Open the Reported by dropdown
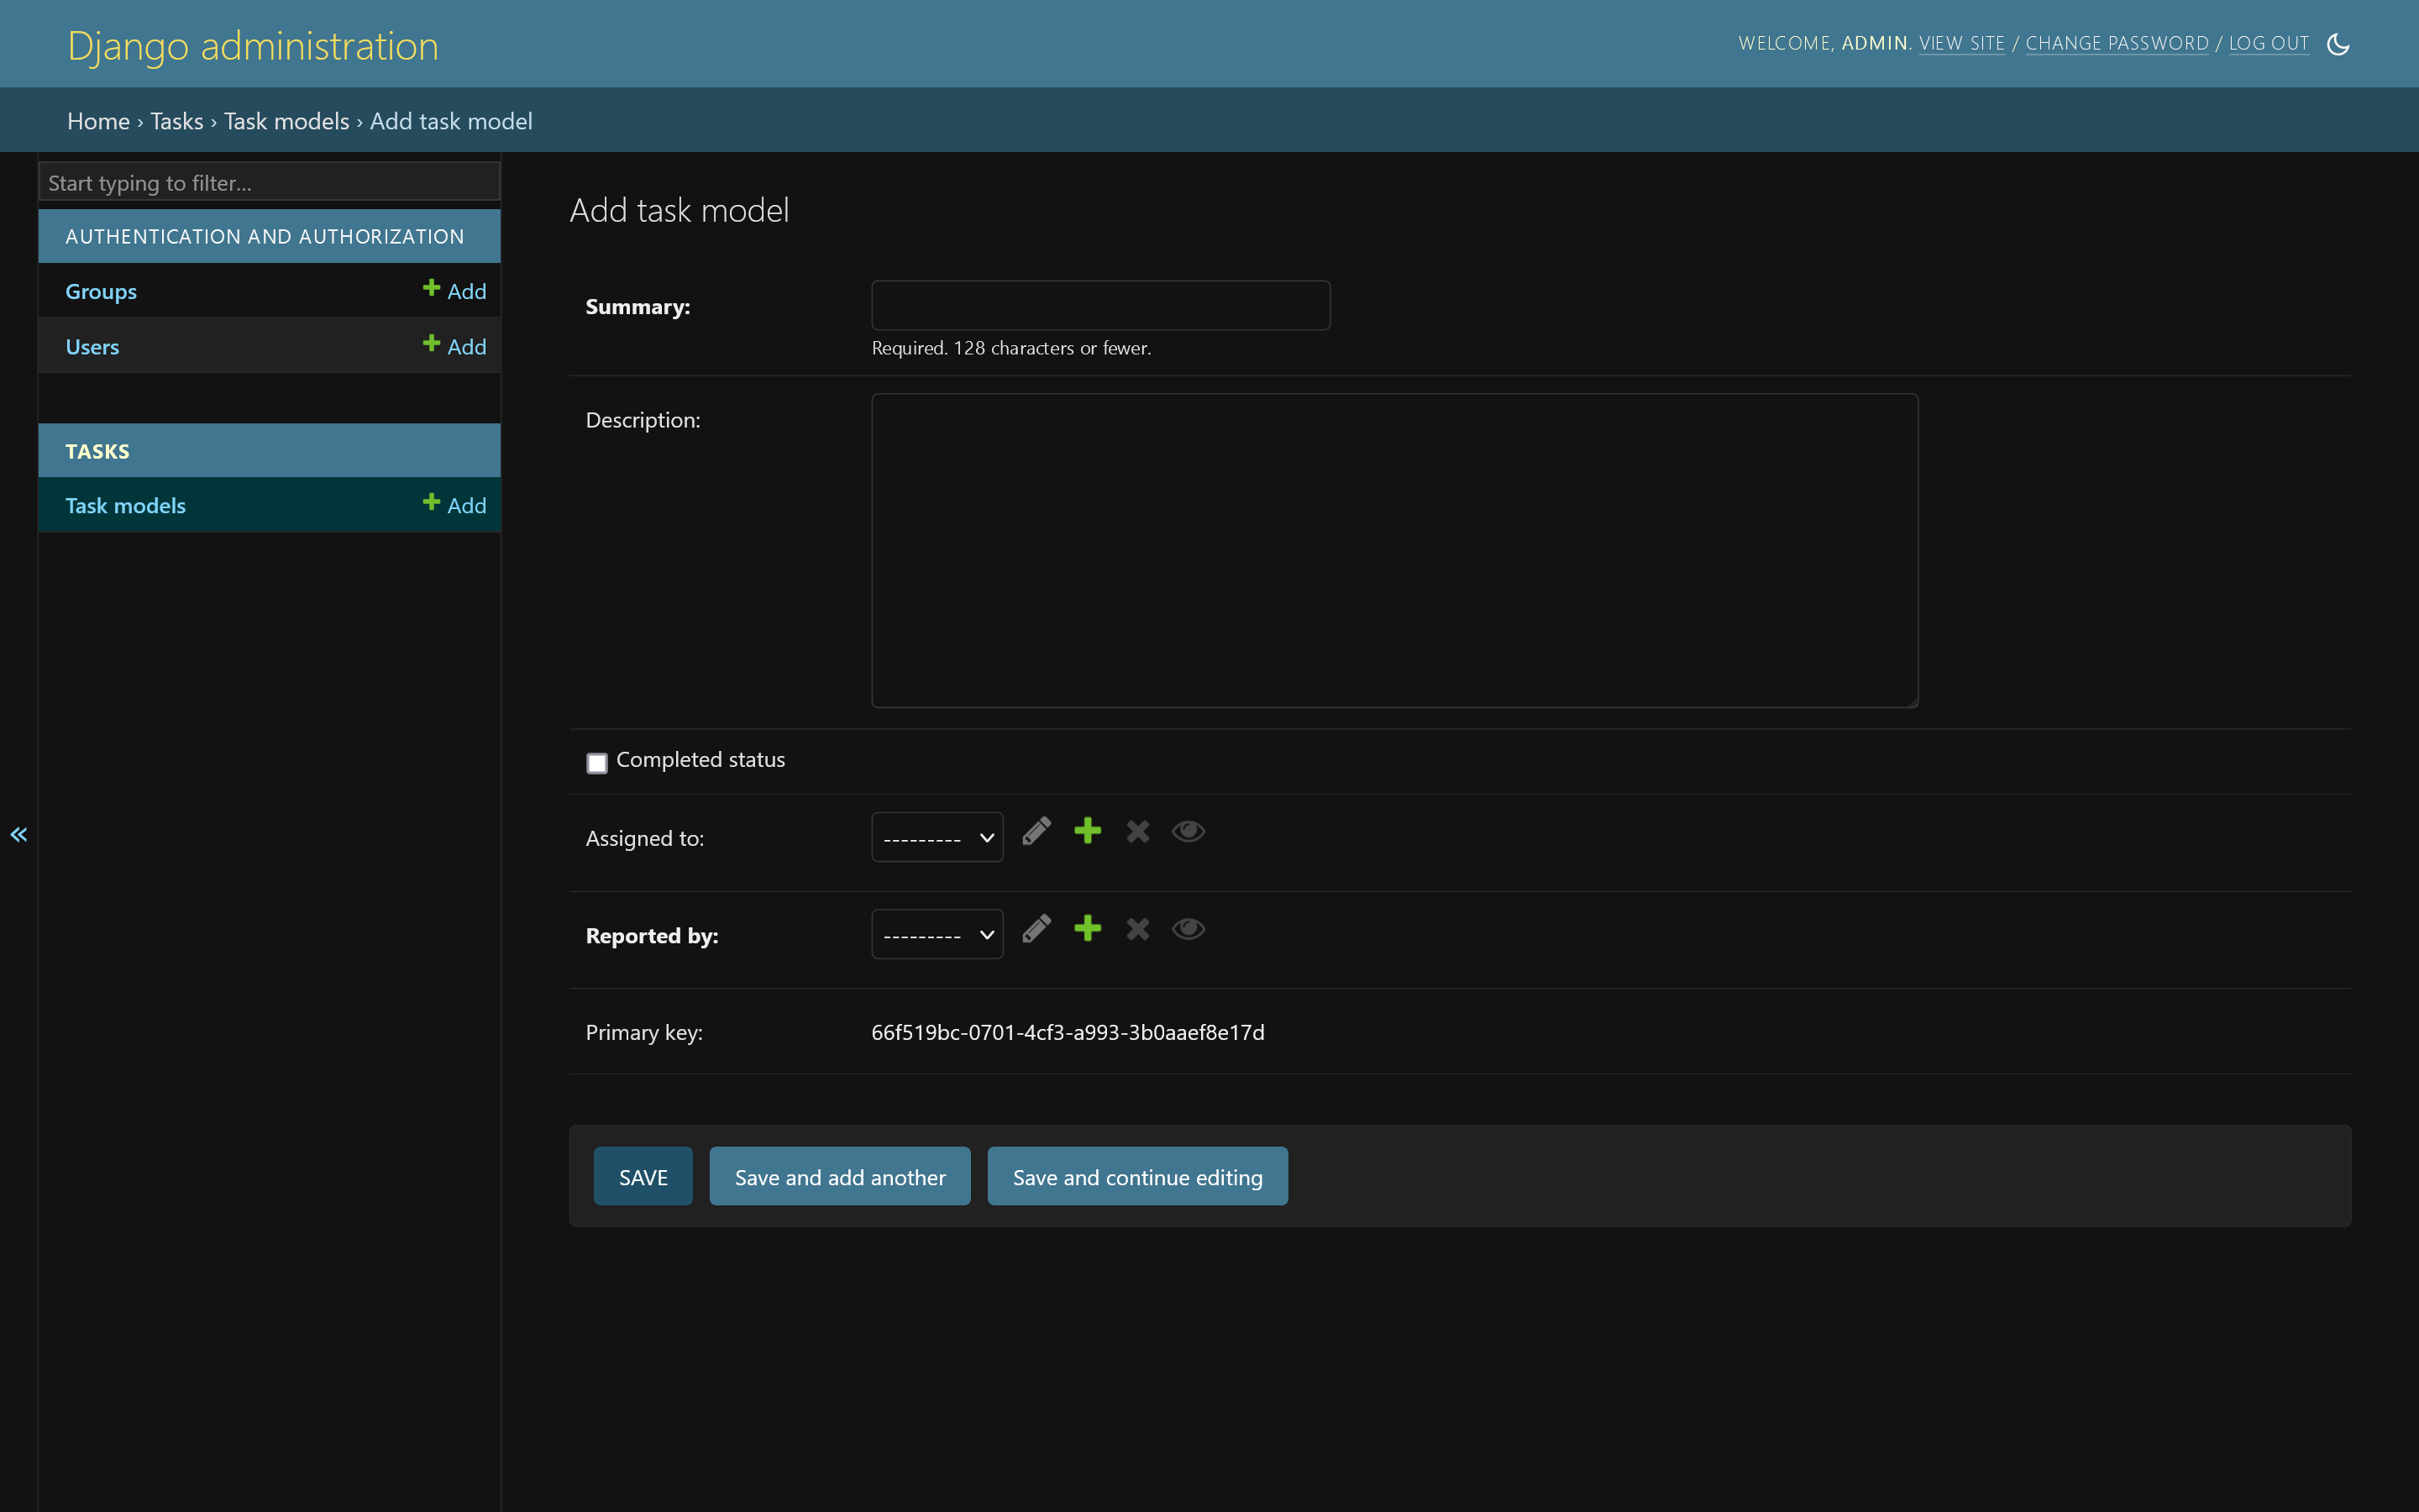Image resolution: width=2419 pixels, height=1512 pixels. [x=937, y=935]
